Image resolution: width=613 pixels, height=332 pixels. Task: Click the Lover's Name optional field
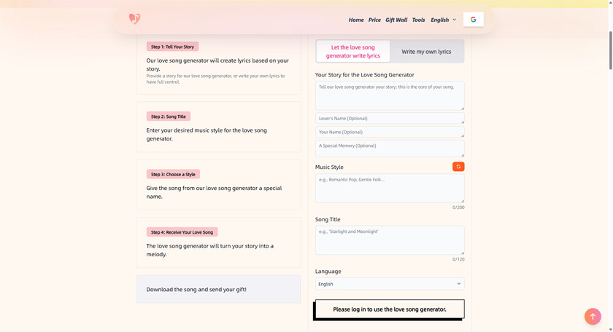click(390, 118)
